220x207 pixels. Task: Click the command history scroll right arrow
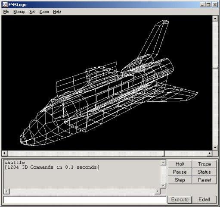tap(158, 191)
